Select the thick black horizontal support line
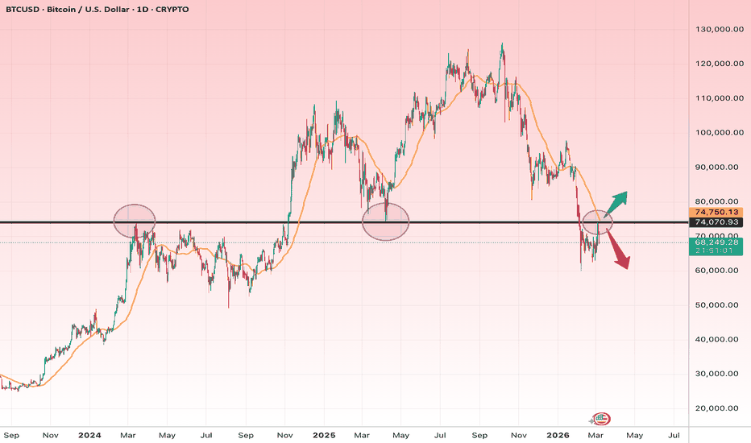The height and width of the screenshot is (443, 751). click(x=242, y=221)
